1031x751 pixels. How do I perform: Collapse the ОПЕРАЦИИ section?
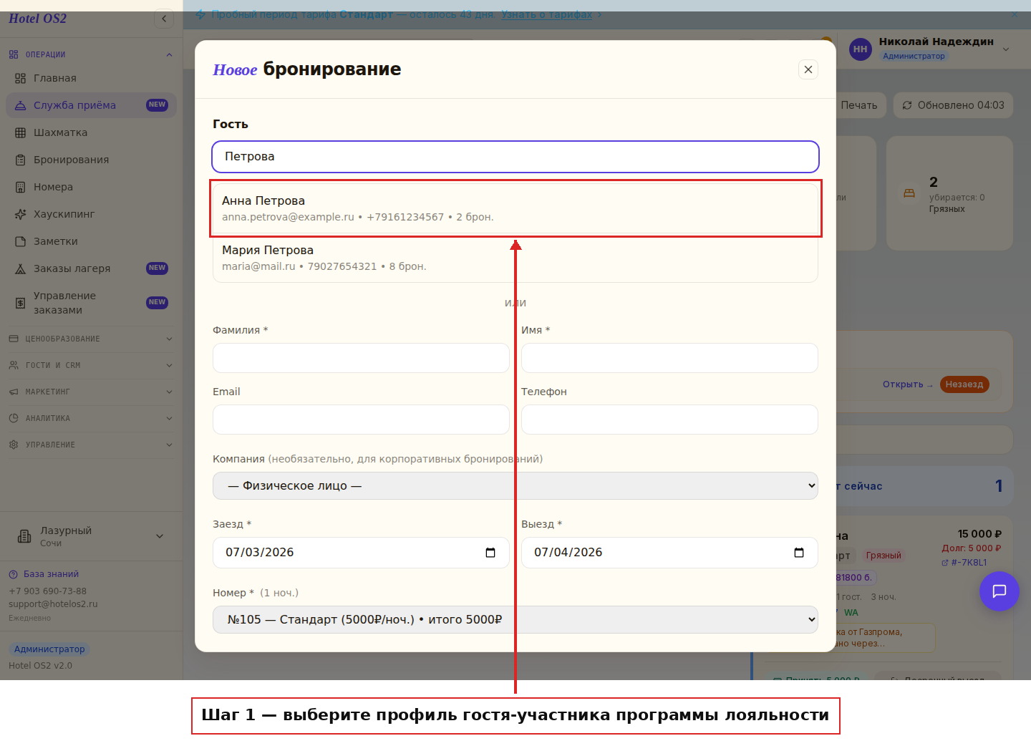(91, 54)
